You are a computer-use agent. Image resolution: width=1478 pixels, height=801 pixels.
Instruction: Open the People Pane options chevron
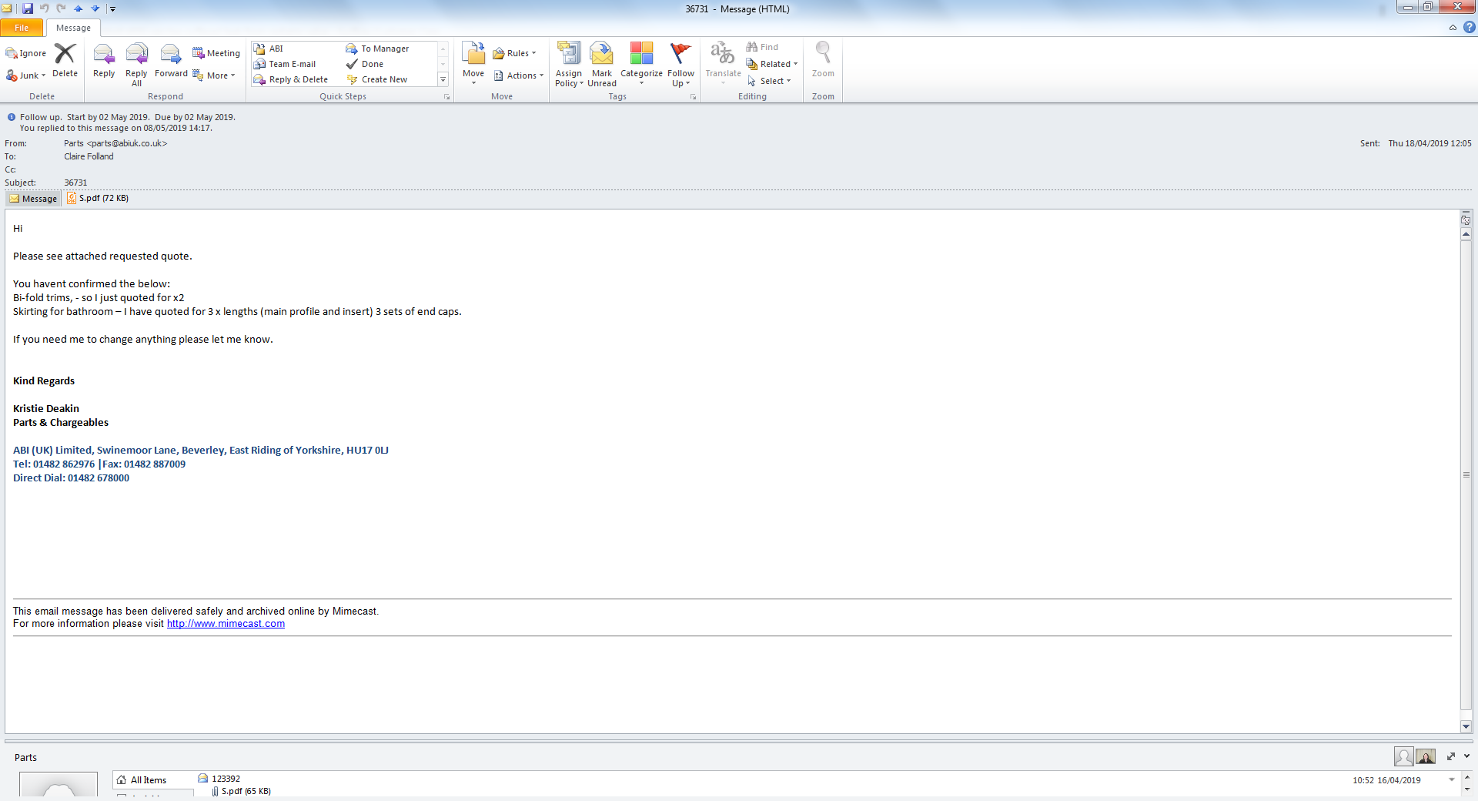[x=1466, y=756]
